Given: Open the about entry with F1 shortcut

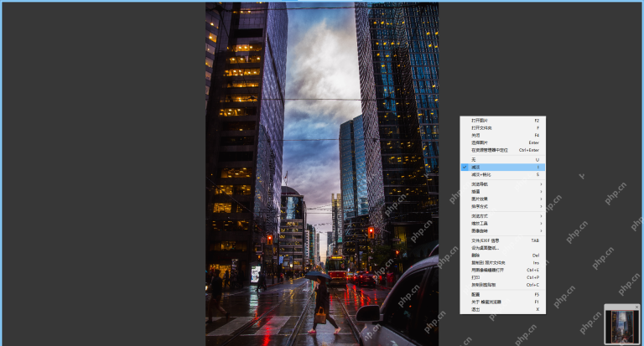Looking at the screenshot, I should point(503,302).
